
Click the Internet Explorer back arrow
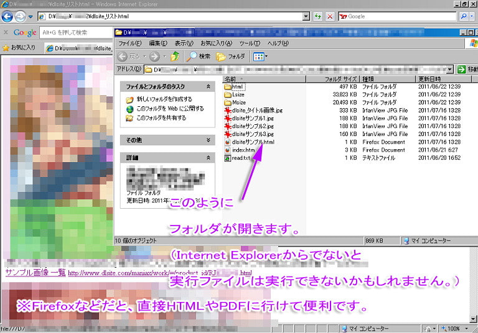click(x=7, y=16)
